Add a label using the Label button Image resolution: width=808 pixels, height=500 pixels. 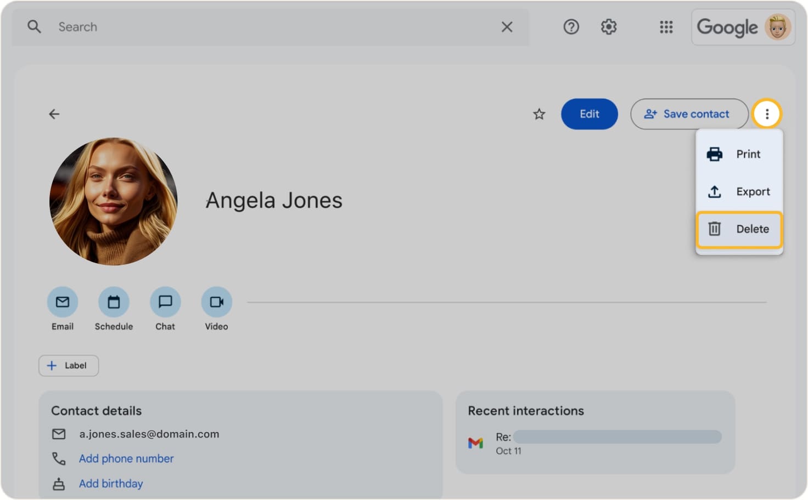(x=68, y=365)
